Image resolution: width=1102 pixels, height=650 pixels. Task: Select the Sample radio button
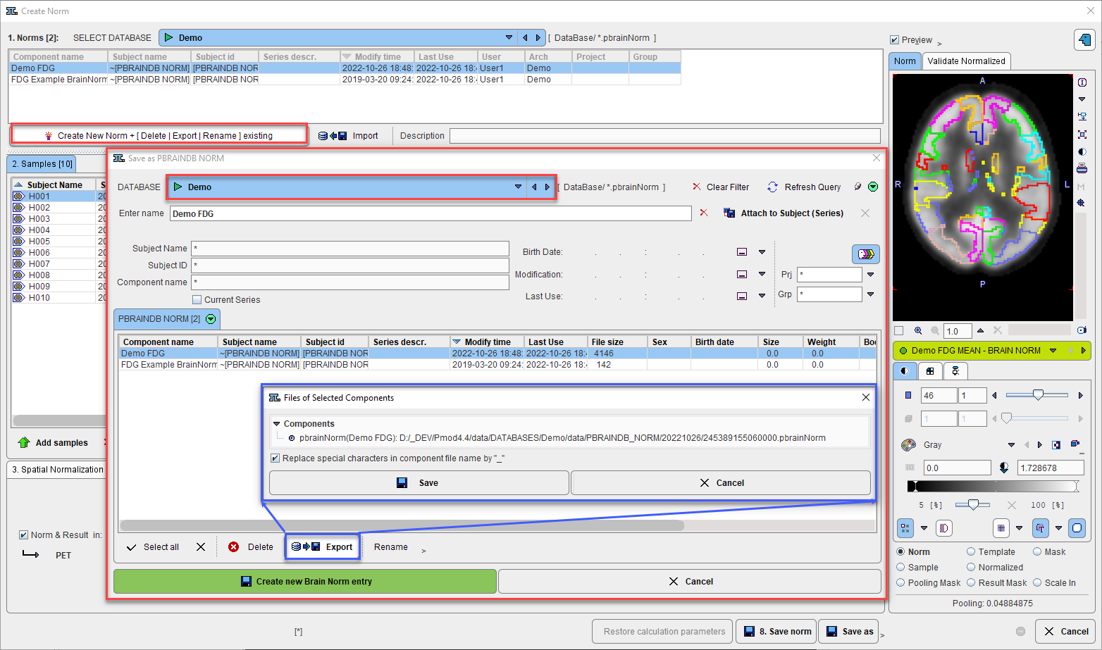900,568
